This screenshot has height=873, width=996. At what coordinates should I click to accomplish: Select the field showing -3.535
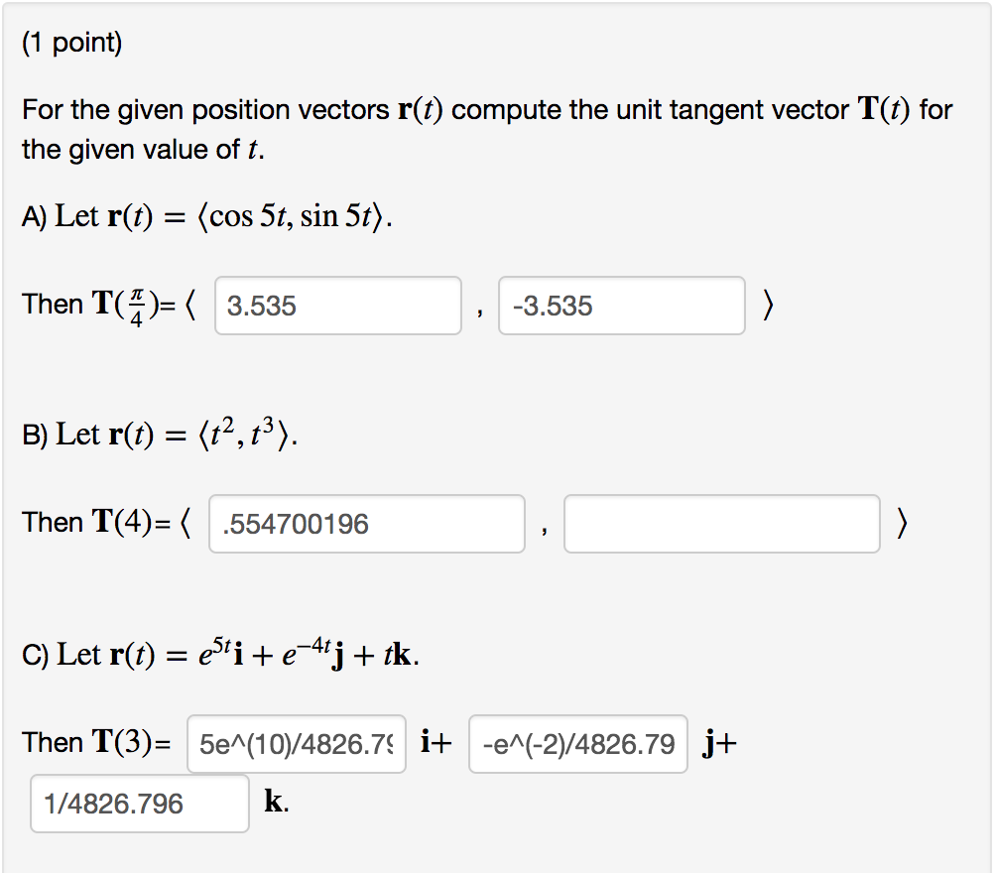622,306
